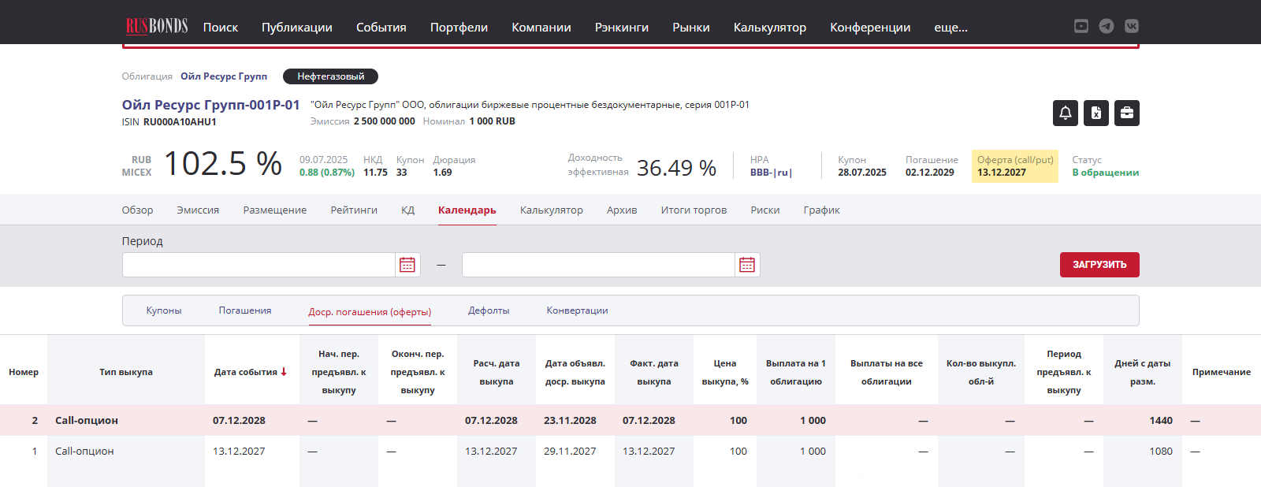Screen dimensions: 1261x487
Task: Click the Нефтегазовый sector tag
Action: pos(331,76)
